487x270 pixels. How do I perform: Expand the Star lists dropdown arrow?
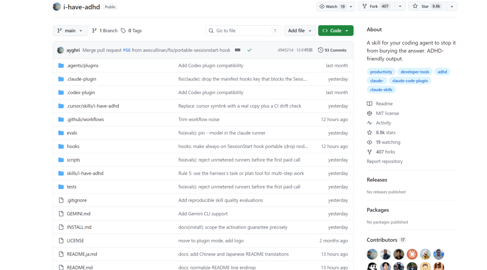tap(451, 6)
